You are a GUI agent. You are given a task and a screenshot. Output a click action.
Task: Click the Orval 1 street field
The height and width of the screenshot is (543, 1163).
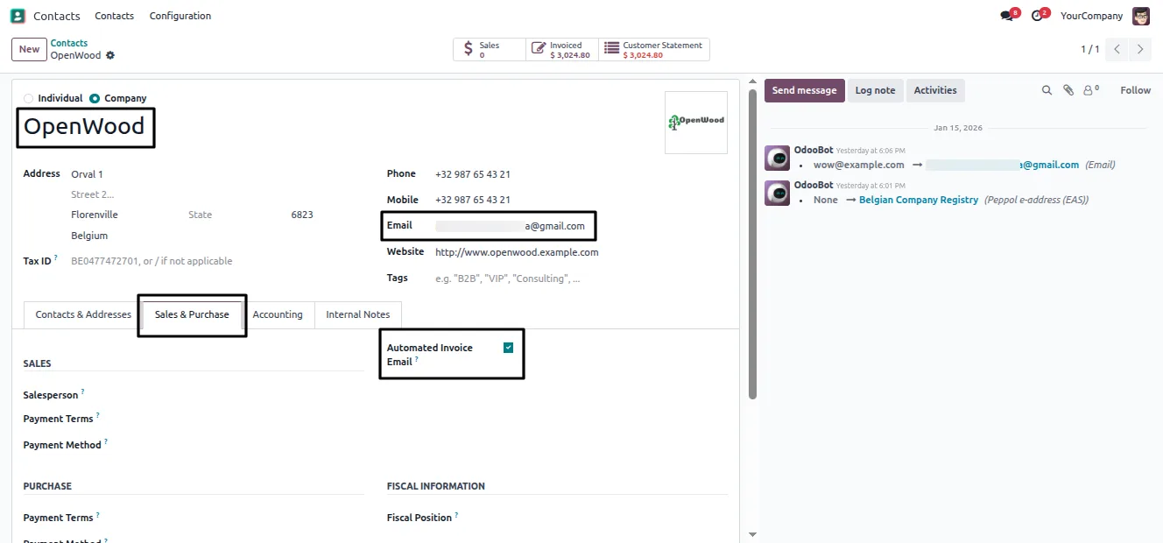point(217,174)
